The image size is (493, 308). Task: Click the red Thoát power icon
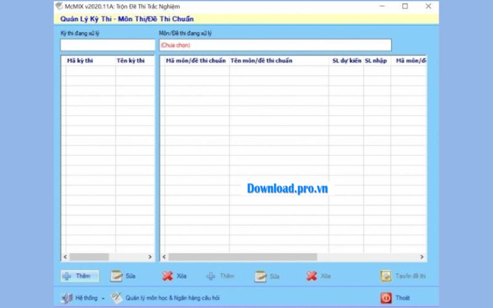coord(386,298)
